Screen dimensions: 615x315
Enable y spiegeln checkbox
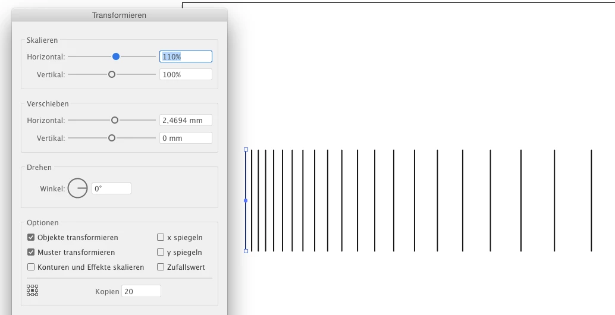pyautogui.click(x=161, y=253)
